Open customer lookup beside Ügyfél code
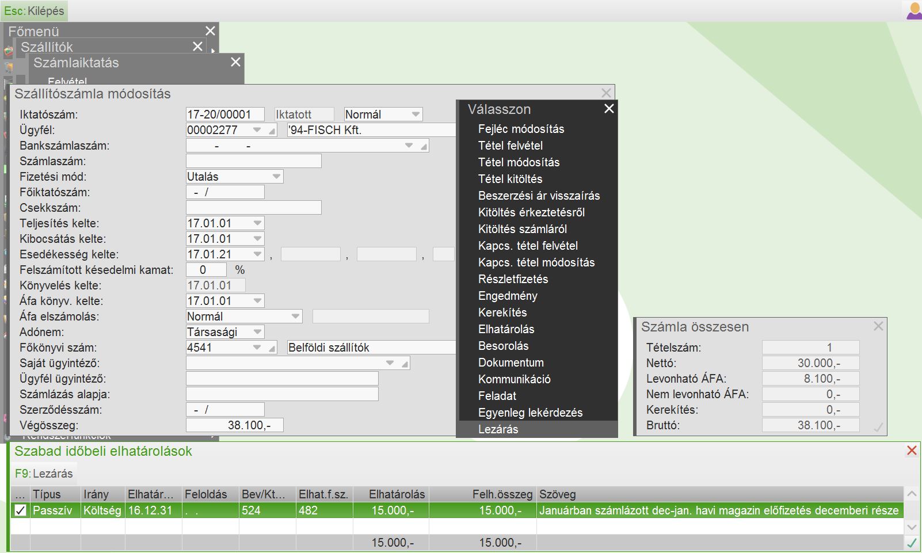 point(272,131)
